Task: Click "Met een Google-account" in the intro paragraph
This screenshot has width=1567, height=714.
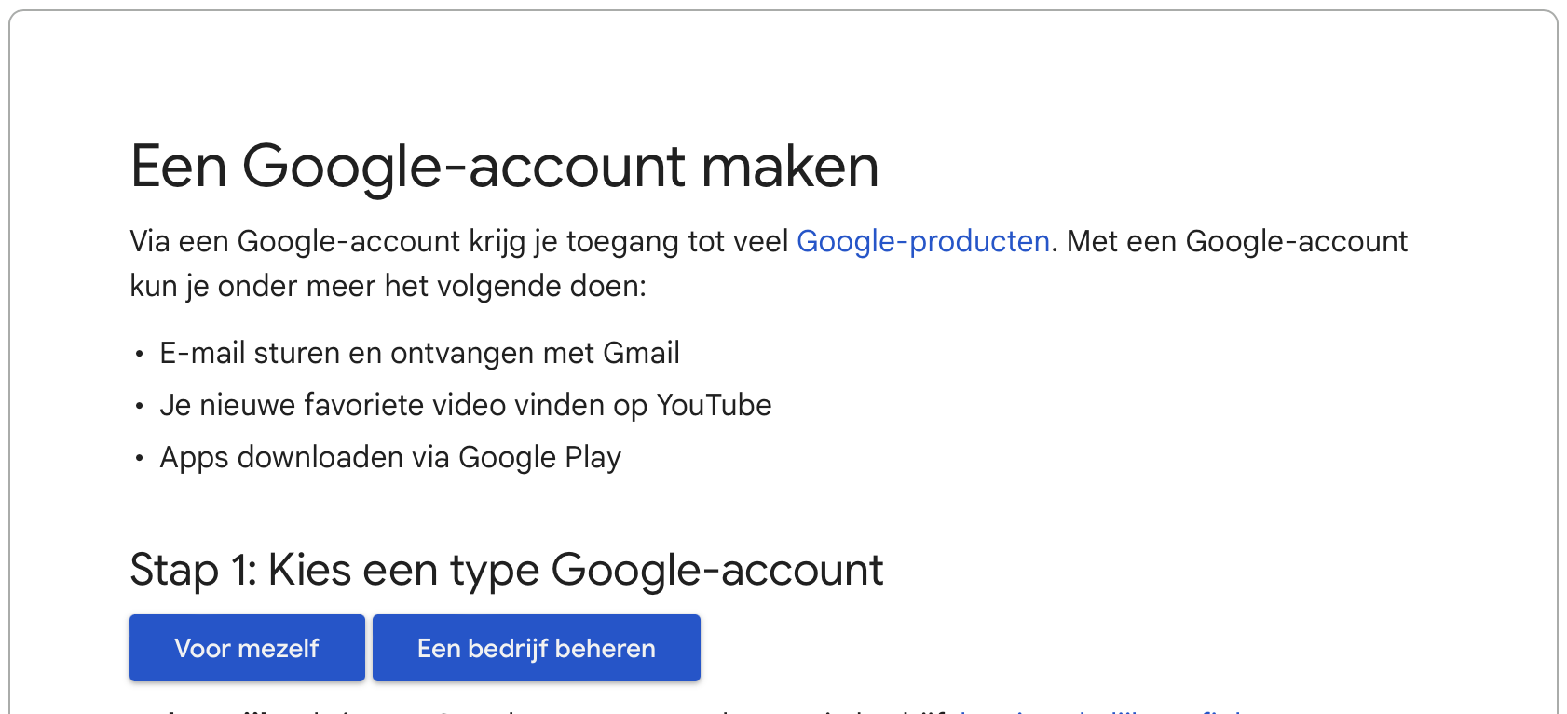Action: (1236, 241)
